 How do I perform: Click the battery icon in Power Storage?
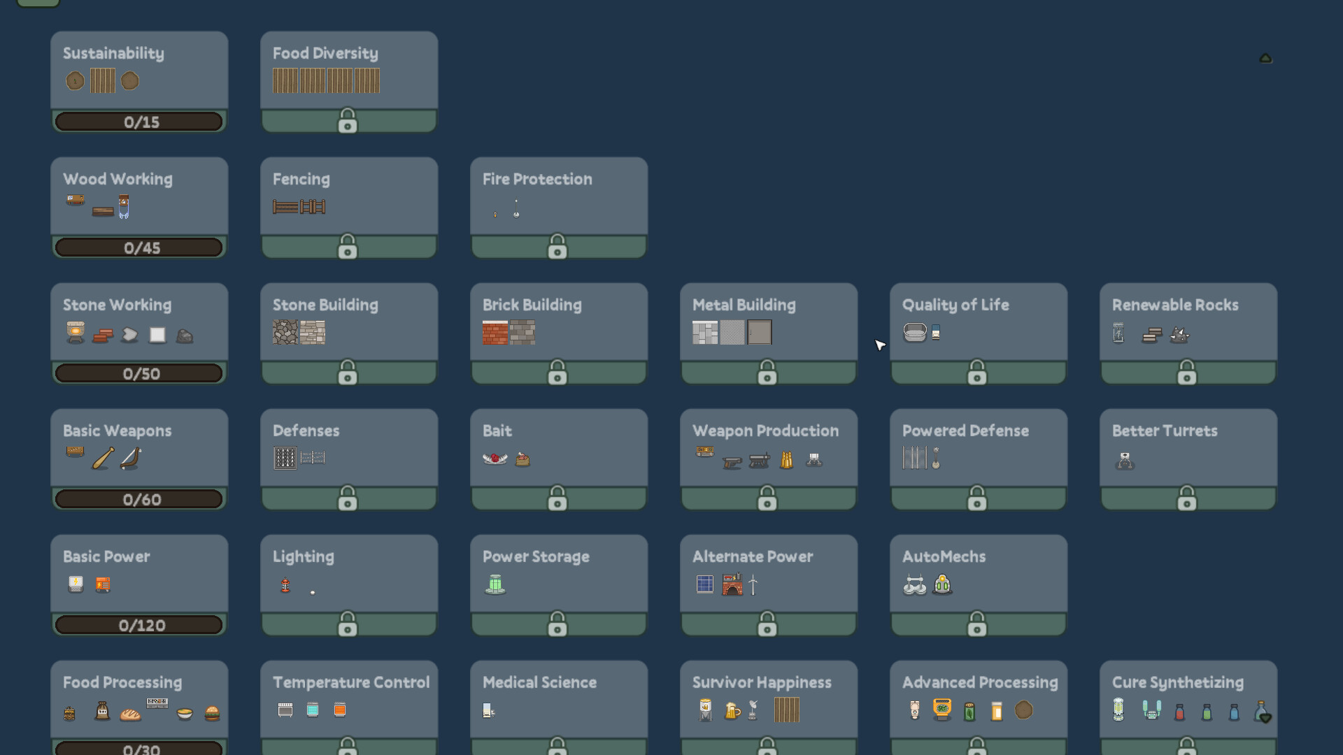point(495,584)
